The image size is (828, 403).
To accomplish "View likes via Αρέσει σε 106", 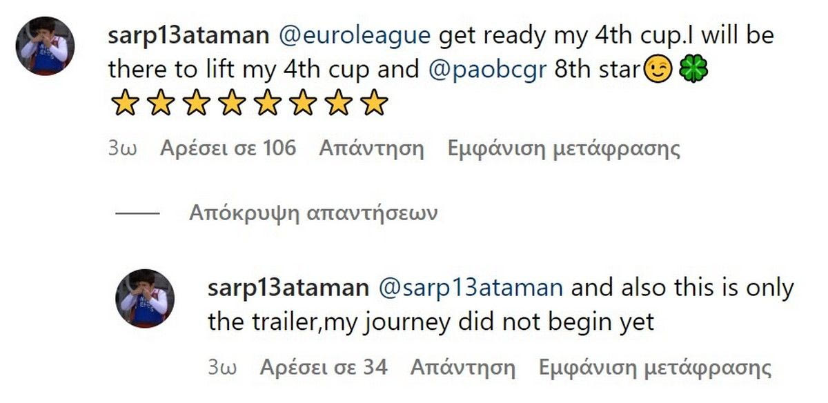I will tap(228, 148).
